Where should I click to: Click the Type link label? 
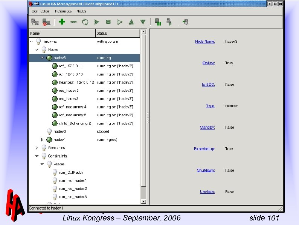(211, 106)
